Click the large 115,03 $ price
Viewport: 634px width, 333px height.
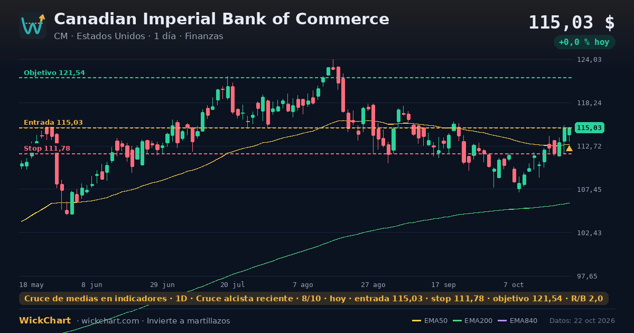point(572,23)
